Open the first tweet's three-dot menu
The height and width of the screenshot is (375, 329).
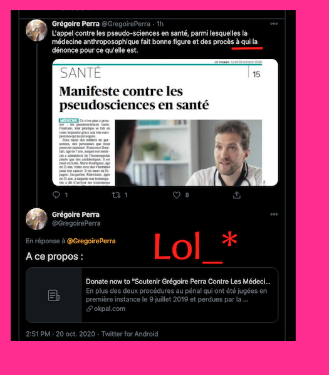pos(274,24)
